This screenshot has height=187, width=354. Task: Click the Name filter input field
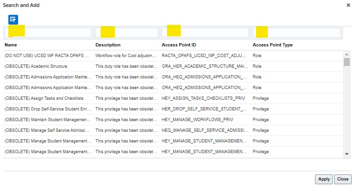(48, 33)
